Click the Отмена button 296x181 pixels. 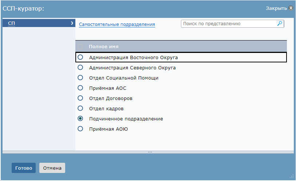click(52, 168)
